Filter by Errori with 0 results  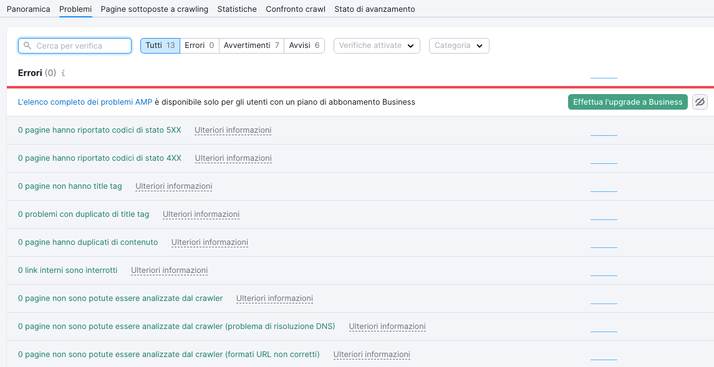pyautogui.click(x=200, y=45)
